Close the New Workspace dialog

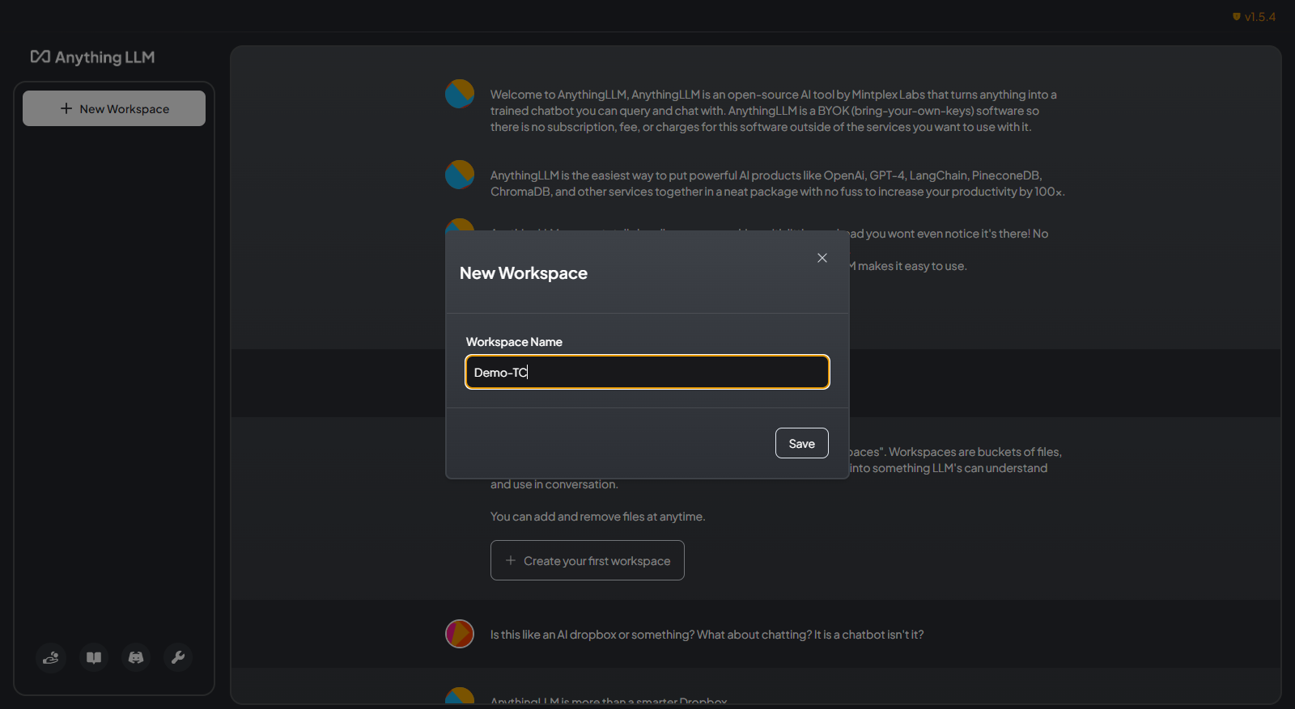click(822, 258)
